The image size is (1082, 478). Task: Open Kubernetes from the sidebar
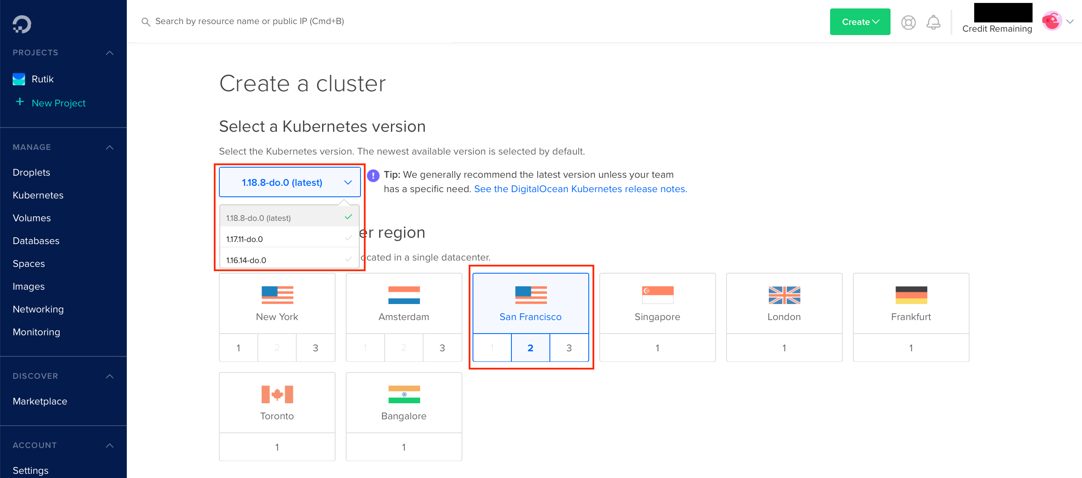click(x=38, y=195)
